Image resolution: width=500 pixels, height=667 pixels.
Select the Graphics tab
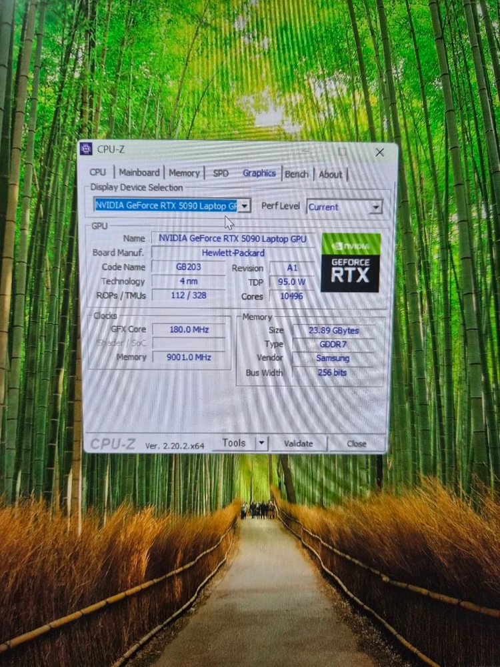pyautogui.click(x=259, y=173)
